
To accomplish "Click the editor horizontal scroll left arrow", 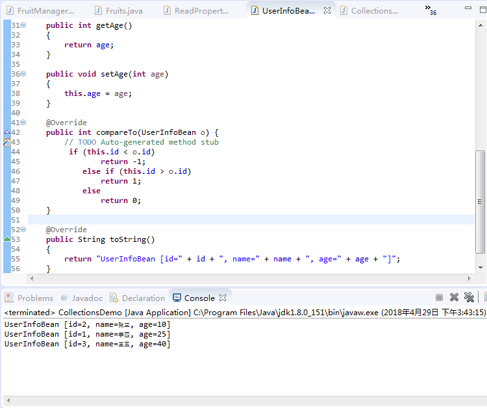I will [32, 278].
